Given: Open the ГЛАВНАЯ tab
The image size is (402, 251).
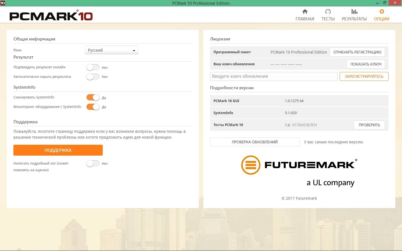Looking at the screenshot, I should tap(305, 19).
